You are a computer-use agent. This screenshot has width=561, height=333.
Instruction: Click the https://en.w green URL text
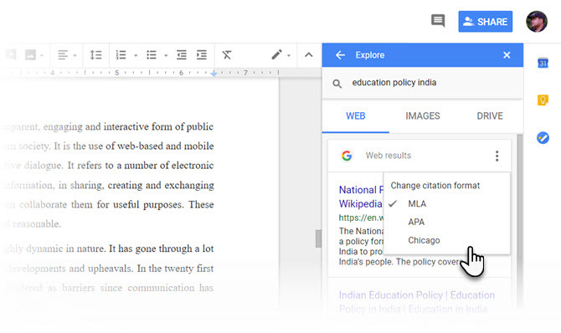pyautogui.click(x=361, y=218)
